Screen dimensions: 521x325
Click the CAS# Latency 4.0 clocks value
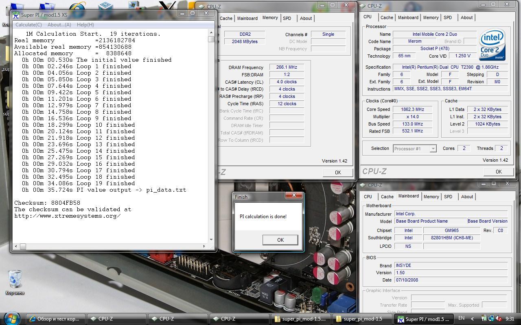[x=287, y=82]
